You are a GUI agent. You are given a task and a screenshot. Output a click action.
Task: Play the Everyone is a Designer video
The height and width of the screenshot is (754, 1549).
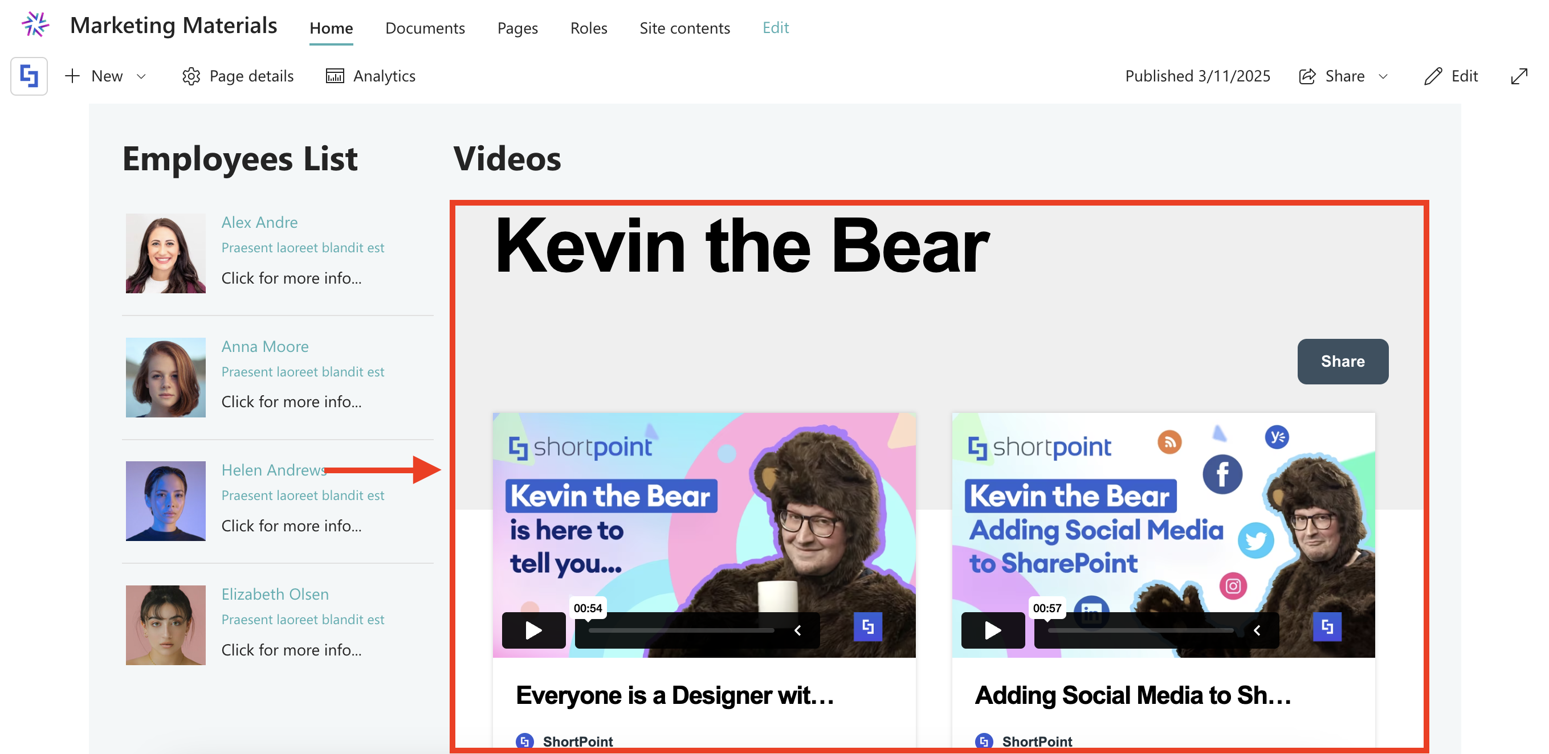pos(533,630)
